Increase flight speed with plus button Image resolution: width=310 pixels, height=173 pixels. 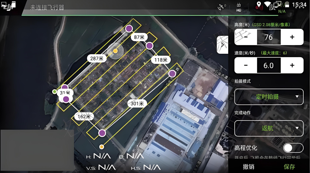292,65
